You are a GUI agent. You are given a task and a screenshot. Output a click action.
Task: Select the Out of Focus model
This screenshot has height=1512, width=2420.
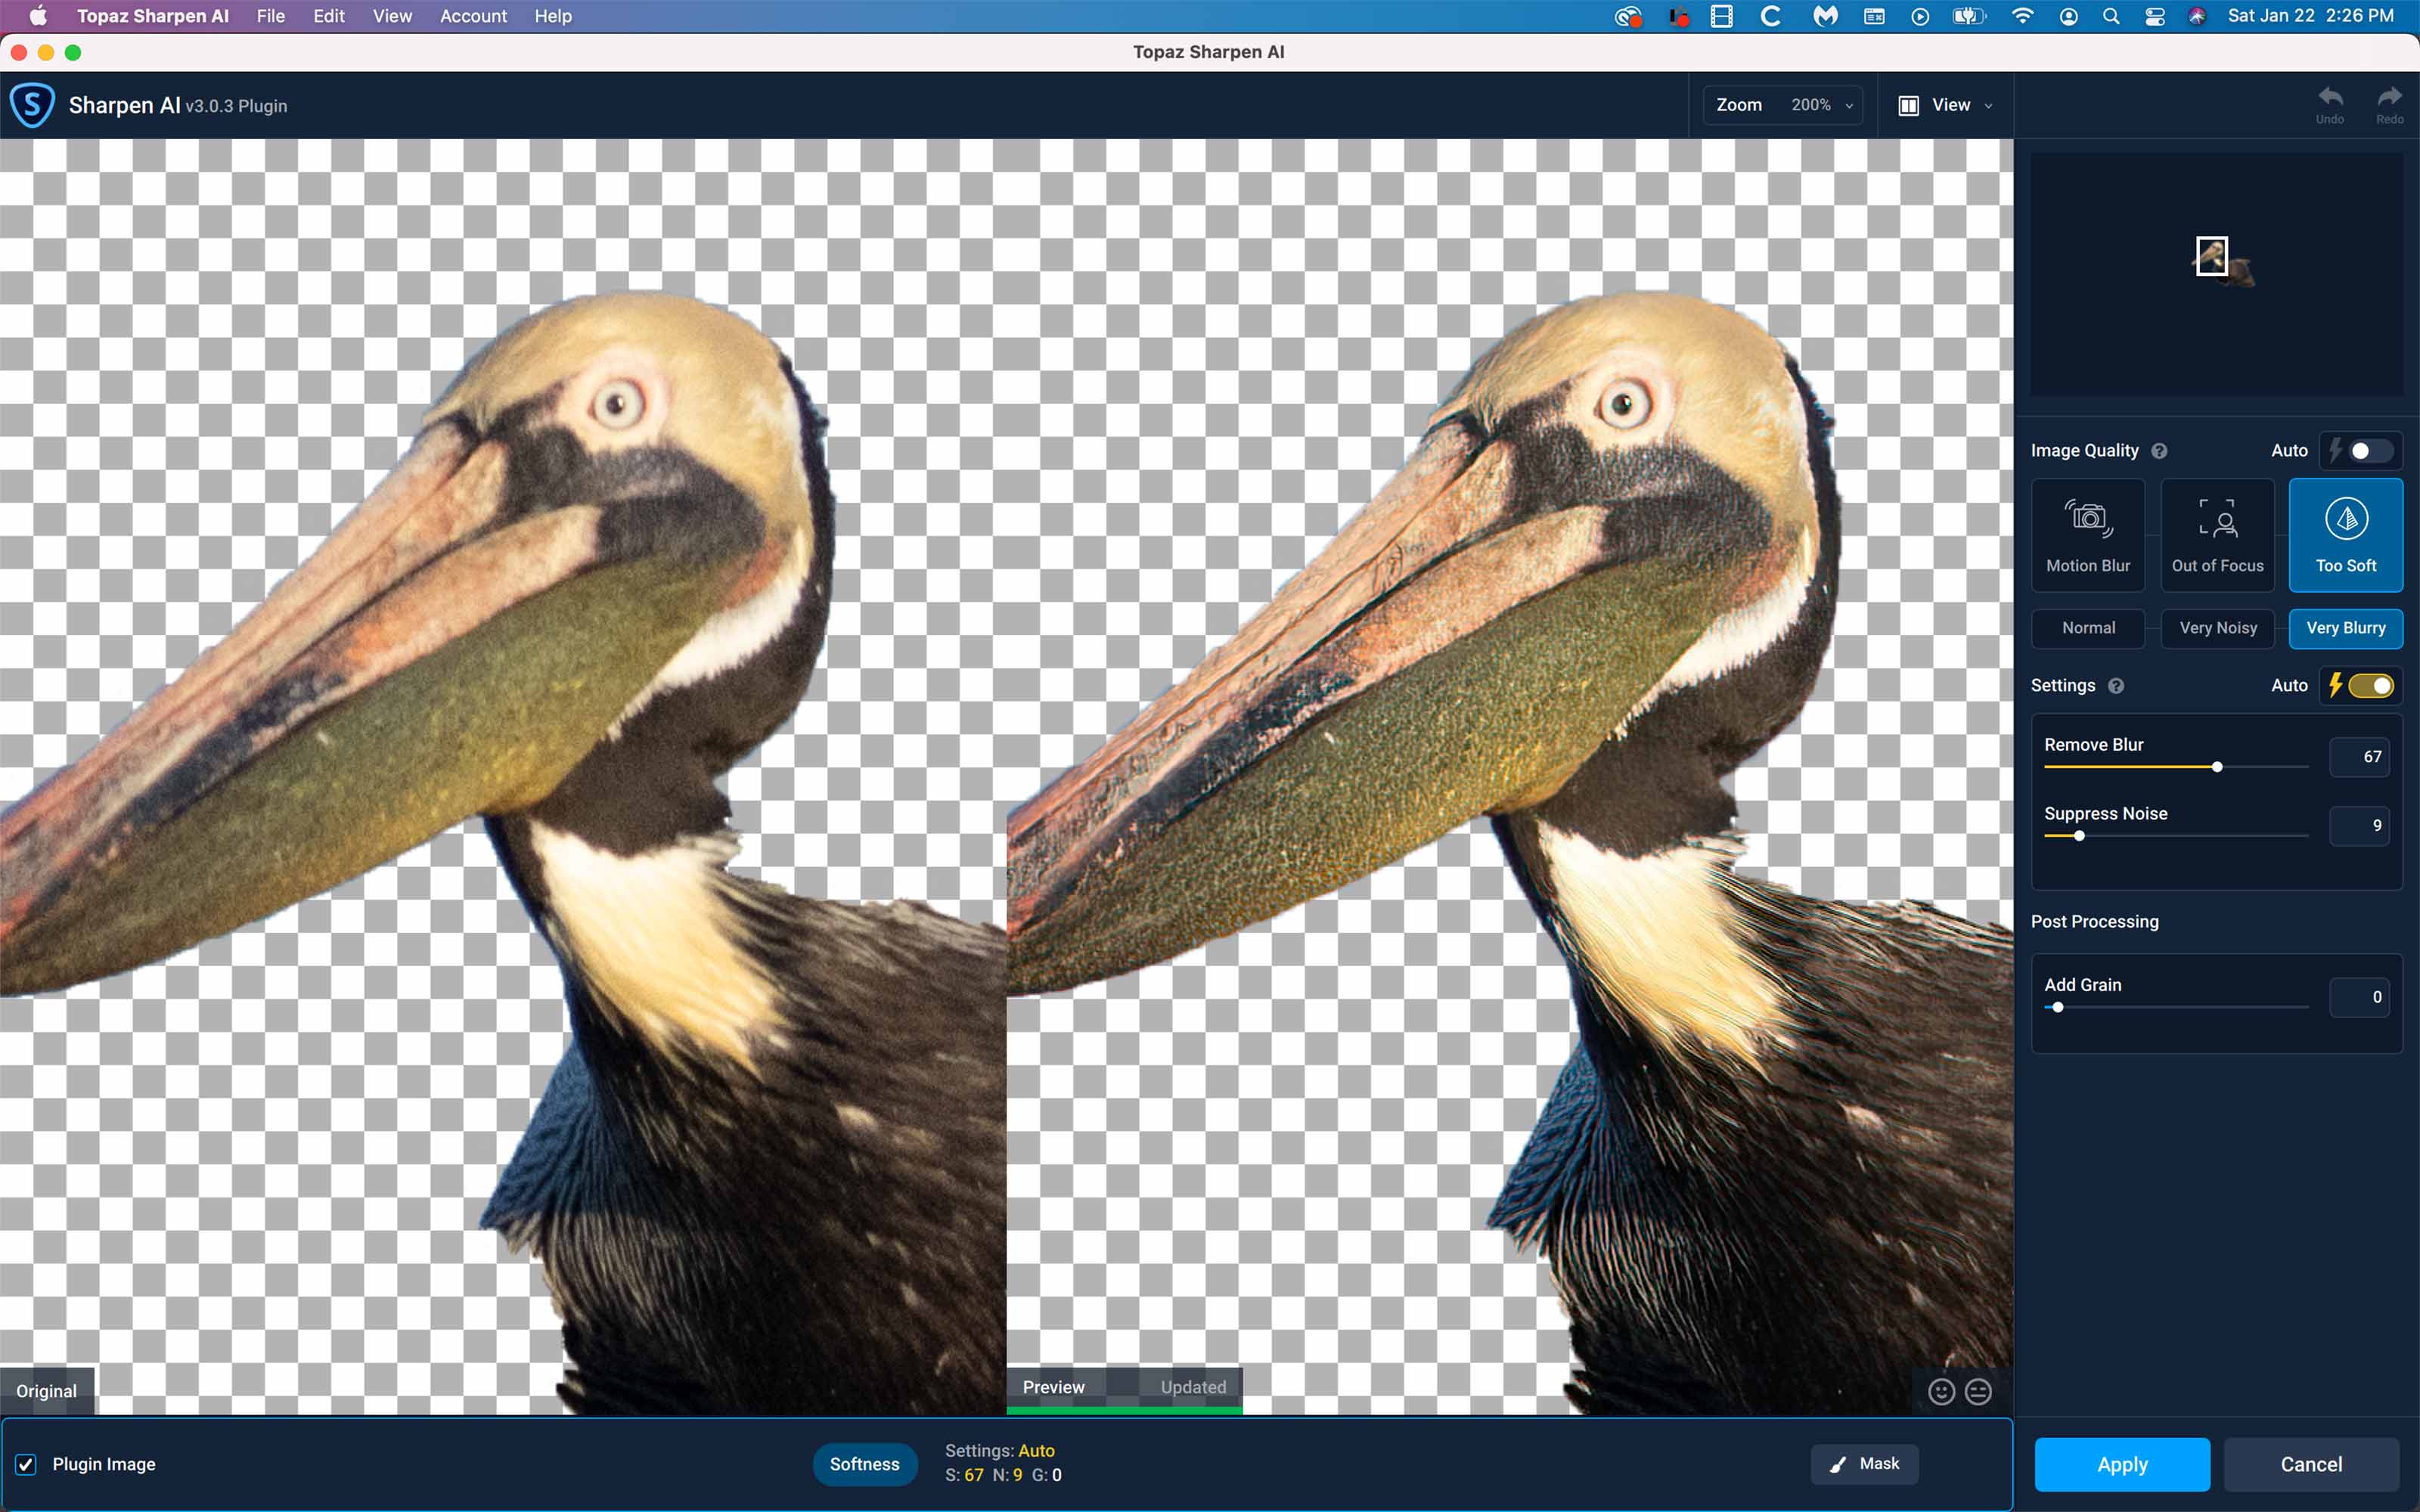2217,535
